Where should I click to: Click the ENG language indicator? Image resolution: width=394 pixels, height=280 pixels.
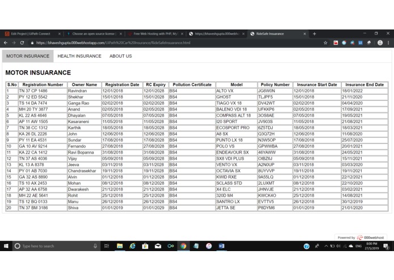[358, 246]
